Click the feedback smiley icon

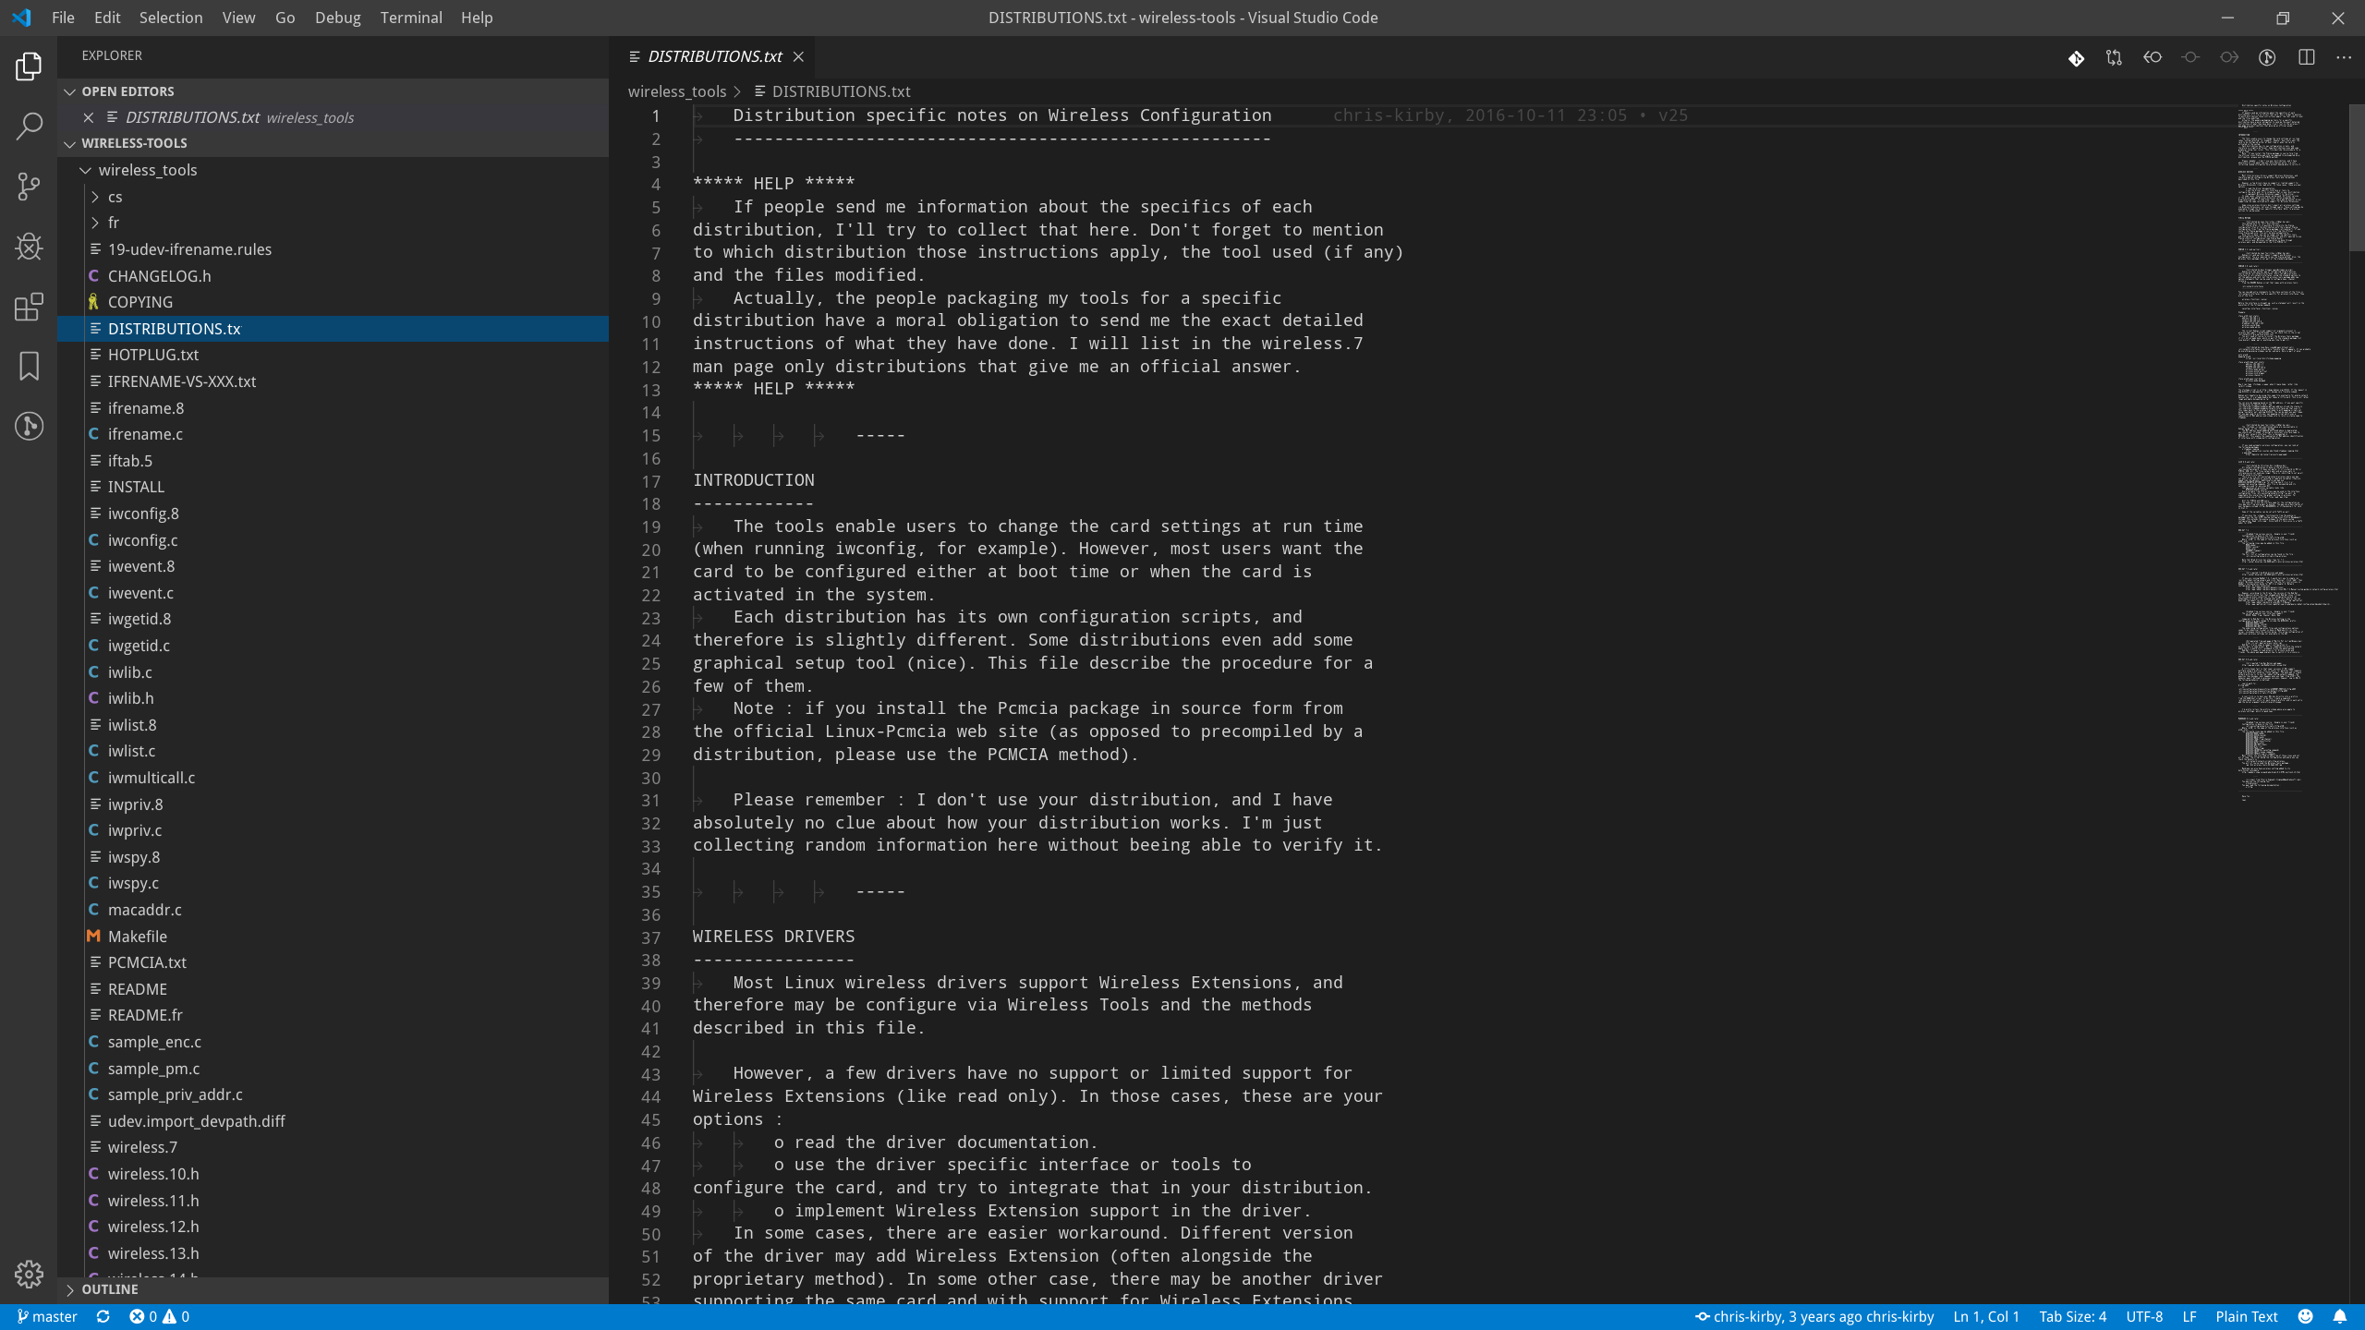(2304, 1316)
